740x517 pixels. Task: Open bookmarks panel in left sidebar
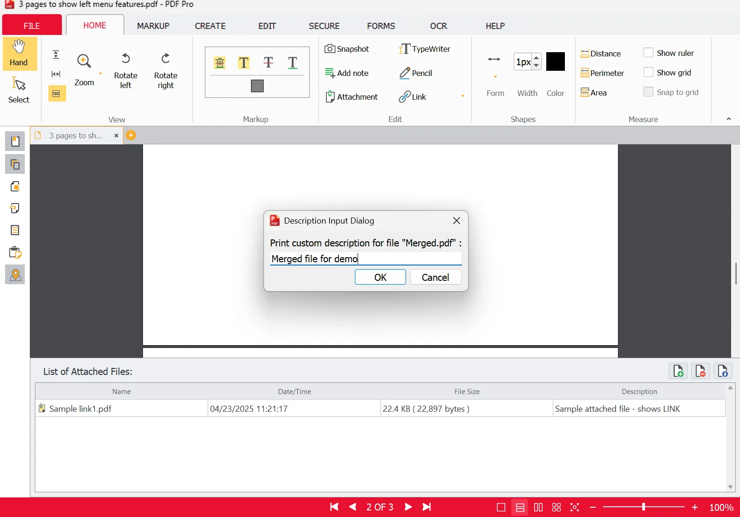click(x=15, y=141)
